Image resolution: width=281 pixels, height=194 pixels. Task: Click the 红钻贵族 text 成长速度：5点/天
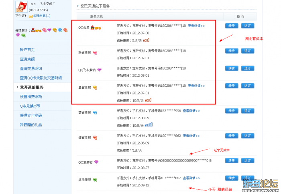[x=129, y=150]
